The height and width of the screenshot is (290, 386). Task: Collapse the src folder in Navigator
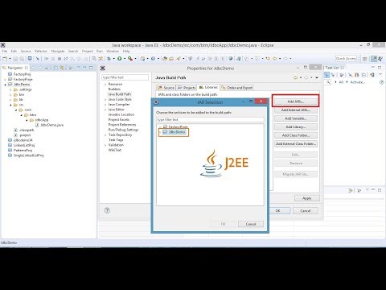coord(10,105)
